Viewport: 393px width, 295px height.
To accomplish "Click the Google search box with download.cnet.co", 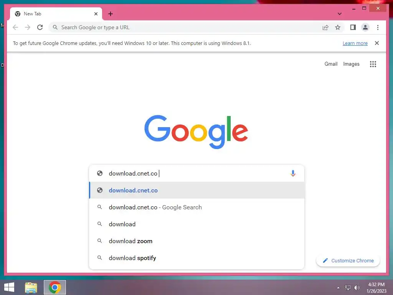I will click(x=197, y=173).
